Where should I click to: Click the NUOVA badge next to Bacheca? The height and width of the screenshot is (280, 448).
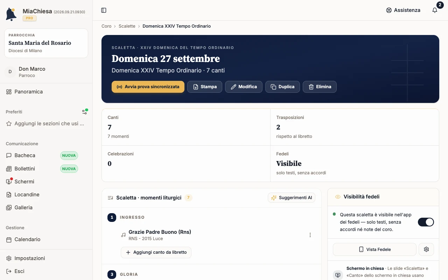point(69,155)
